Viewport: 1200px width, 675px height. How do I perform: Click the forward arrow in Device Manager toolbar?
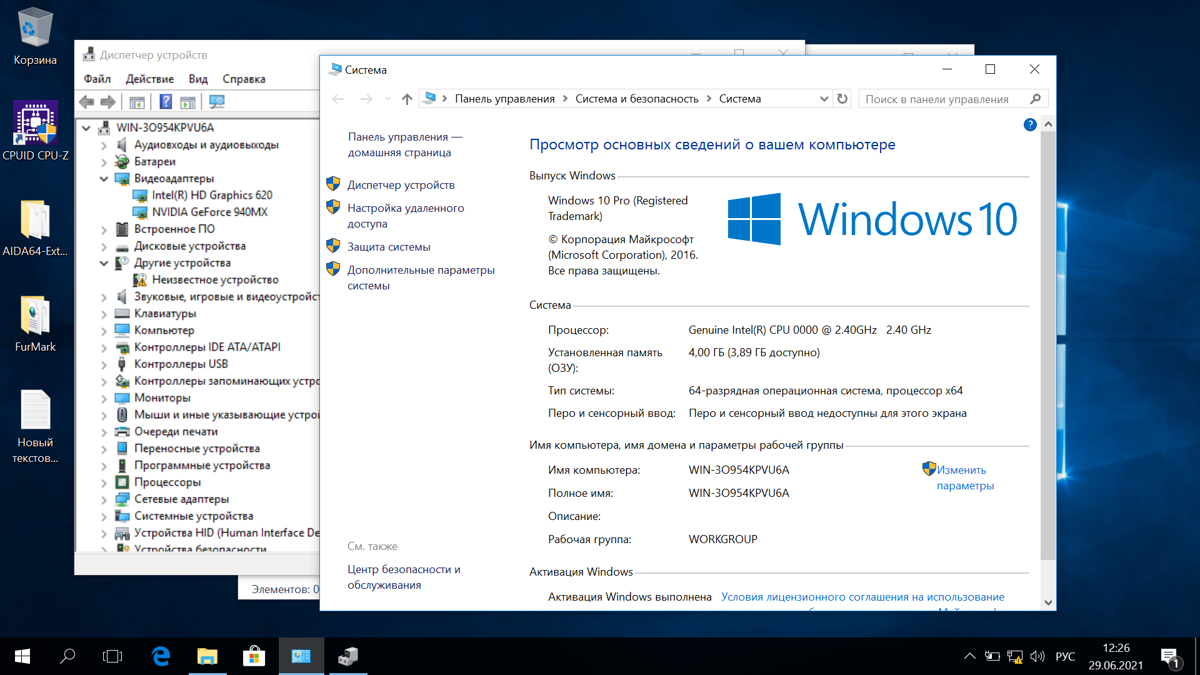108,102
